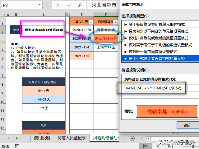
Task: Click the macro recording status bar icon
Action: click(x=17, y=146)
